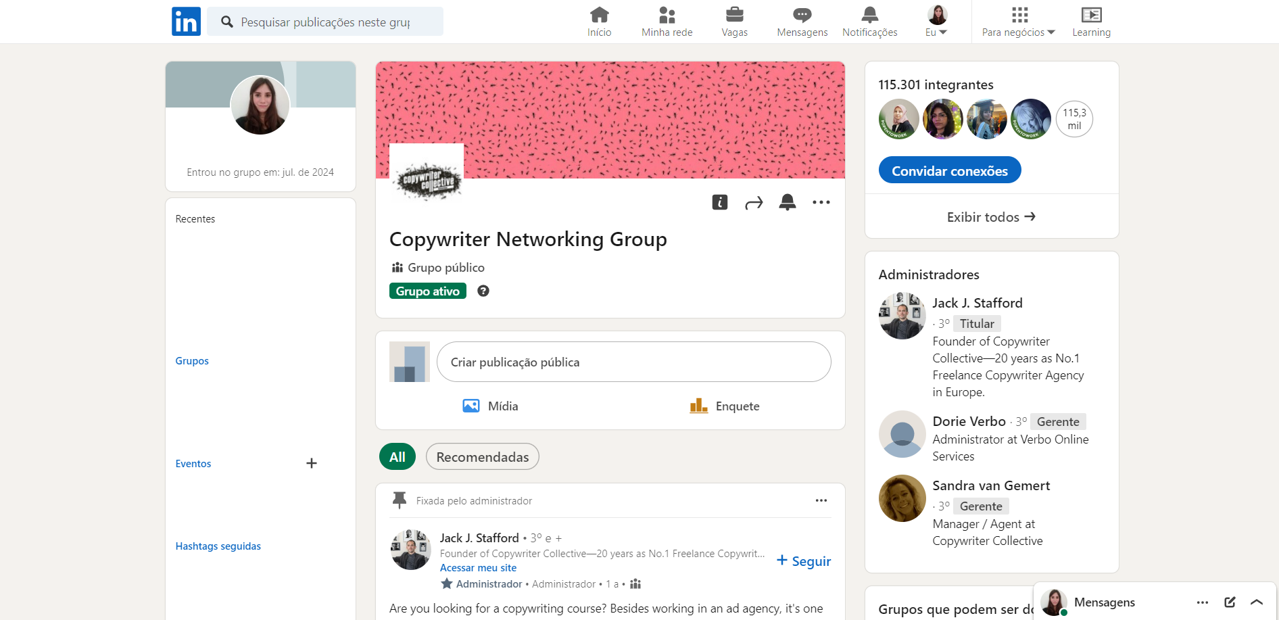This screenshot has width=1279, height=620.
Task: Open messaging panel options ellipsis
Action: click(1203, 602)
